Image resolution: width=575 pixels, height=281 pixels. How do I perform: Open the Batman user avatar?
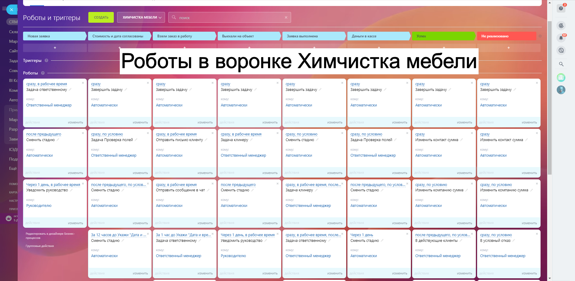(x=561, y=90)
